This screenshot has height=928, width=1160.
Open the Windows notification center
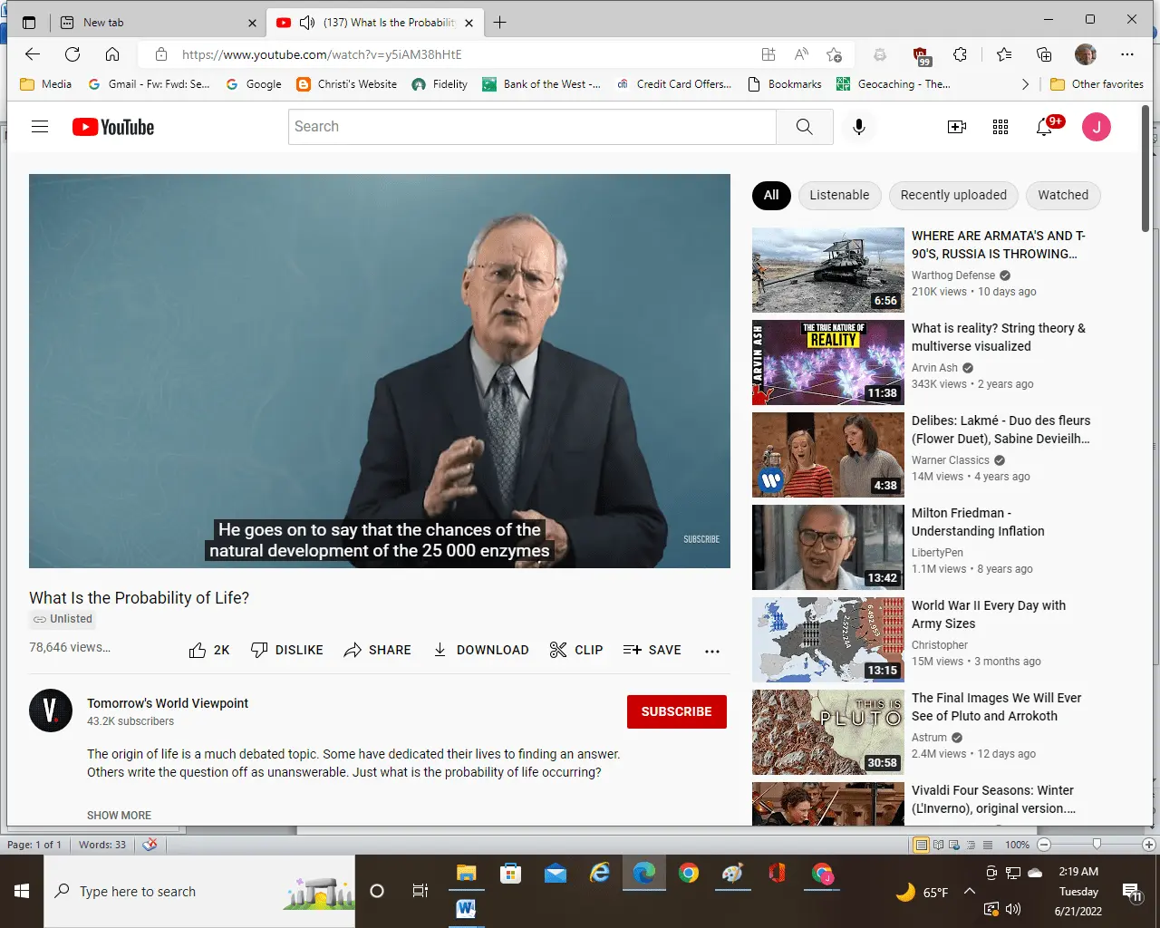point(1131,892)
